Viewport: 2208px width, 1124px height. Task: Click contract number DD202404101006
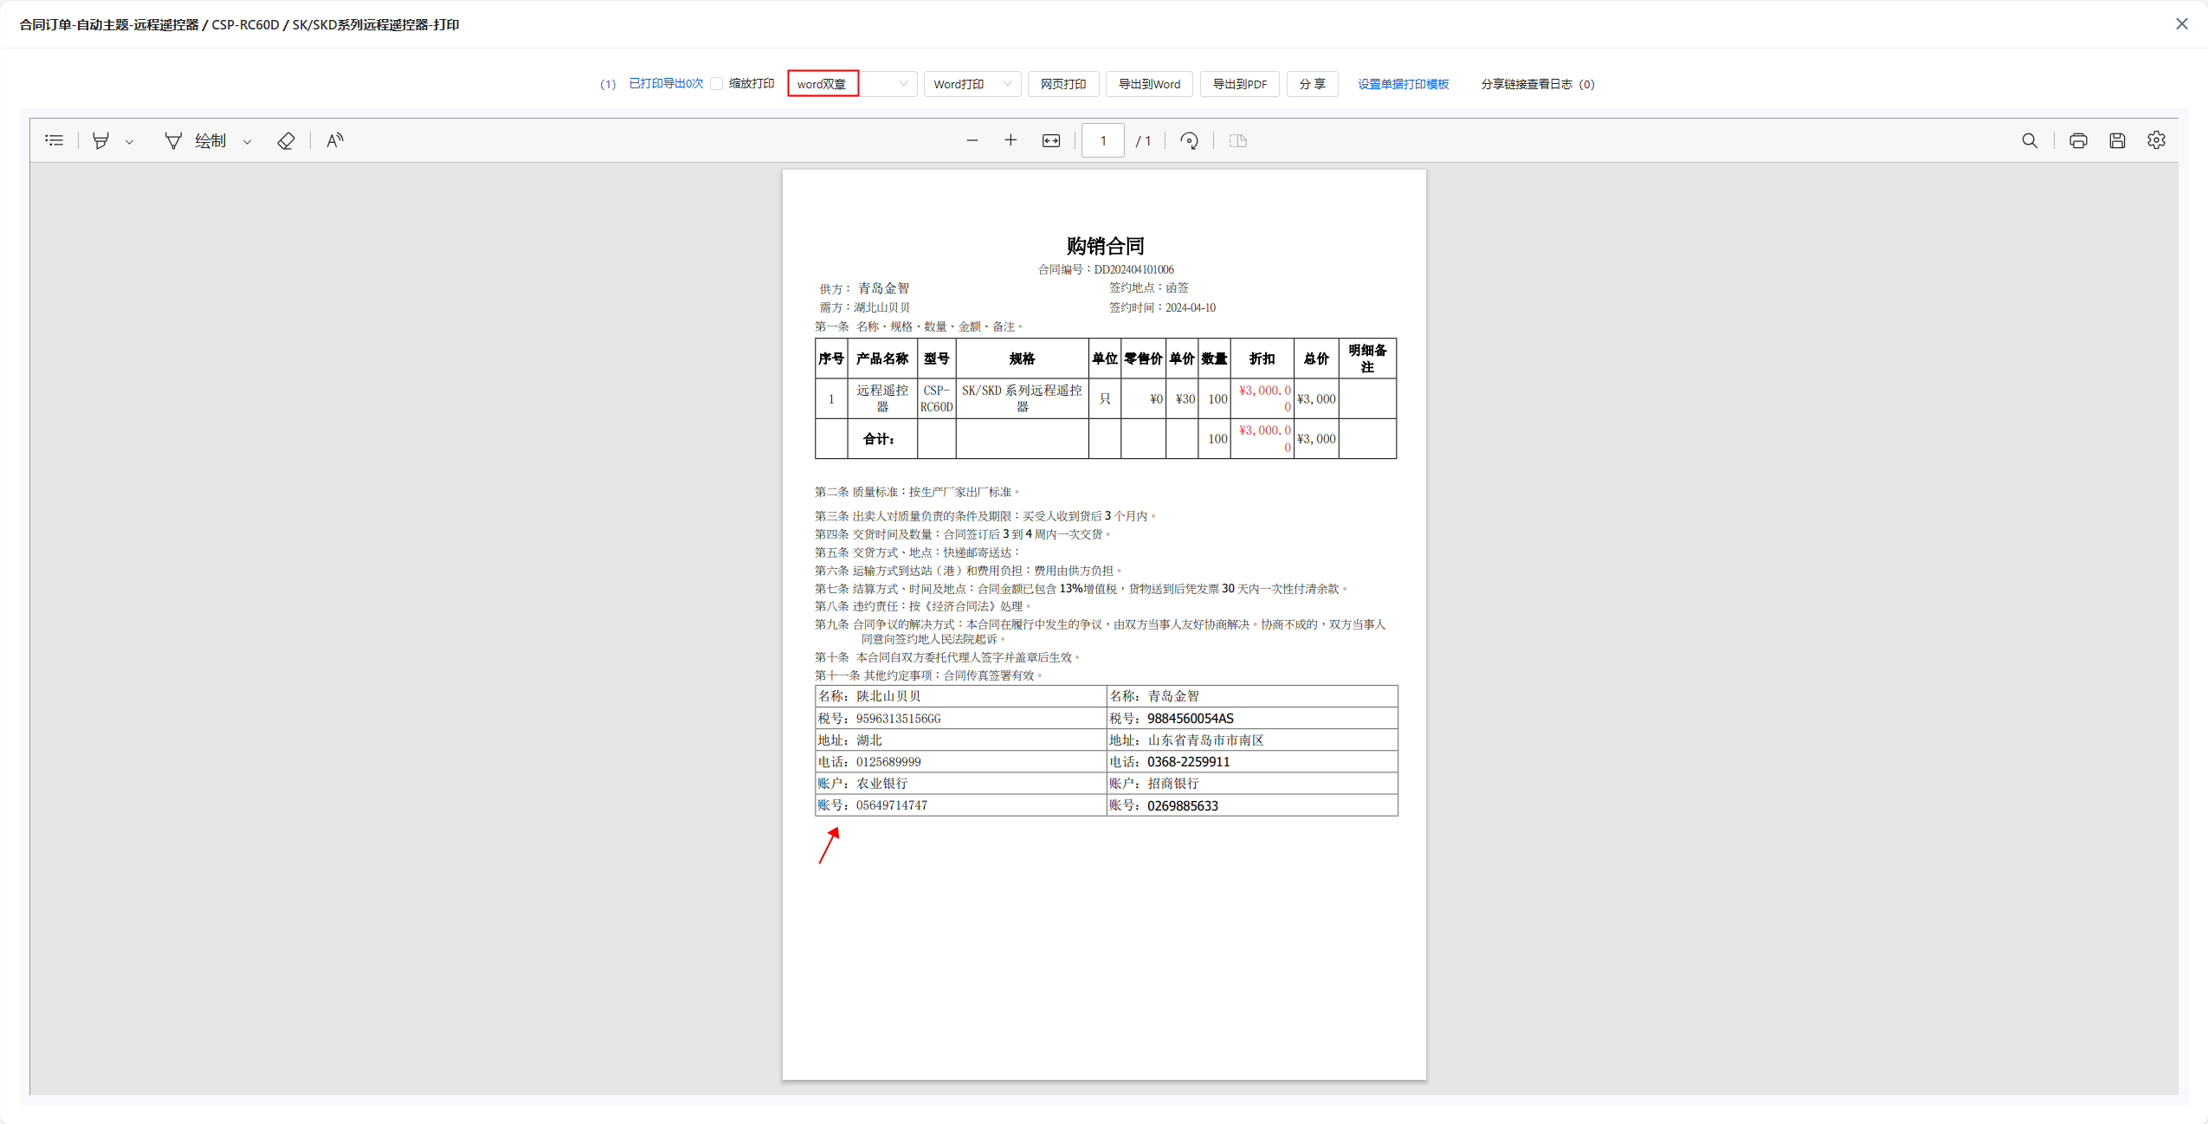click(1134, 269)
